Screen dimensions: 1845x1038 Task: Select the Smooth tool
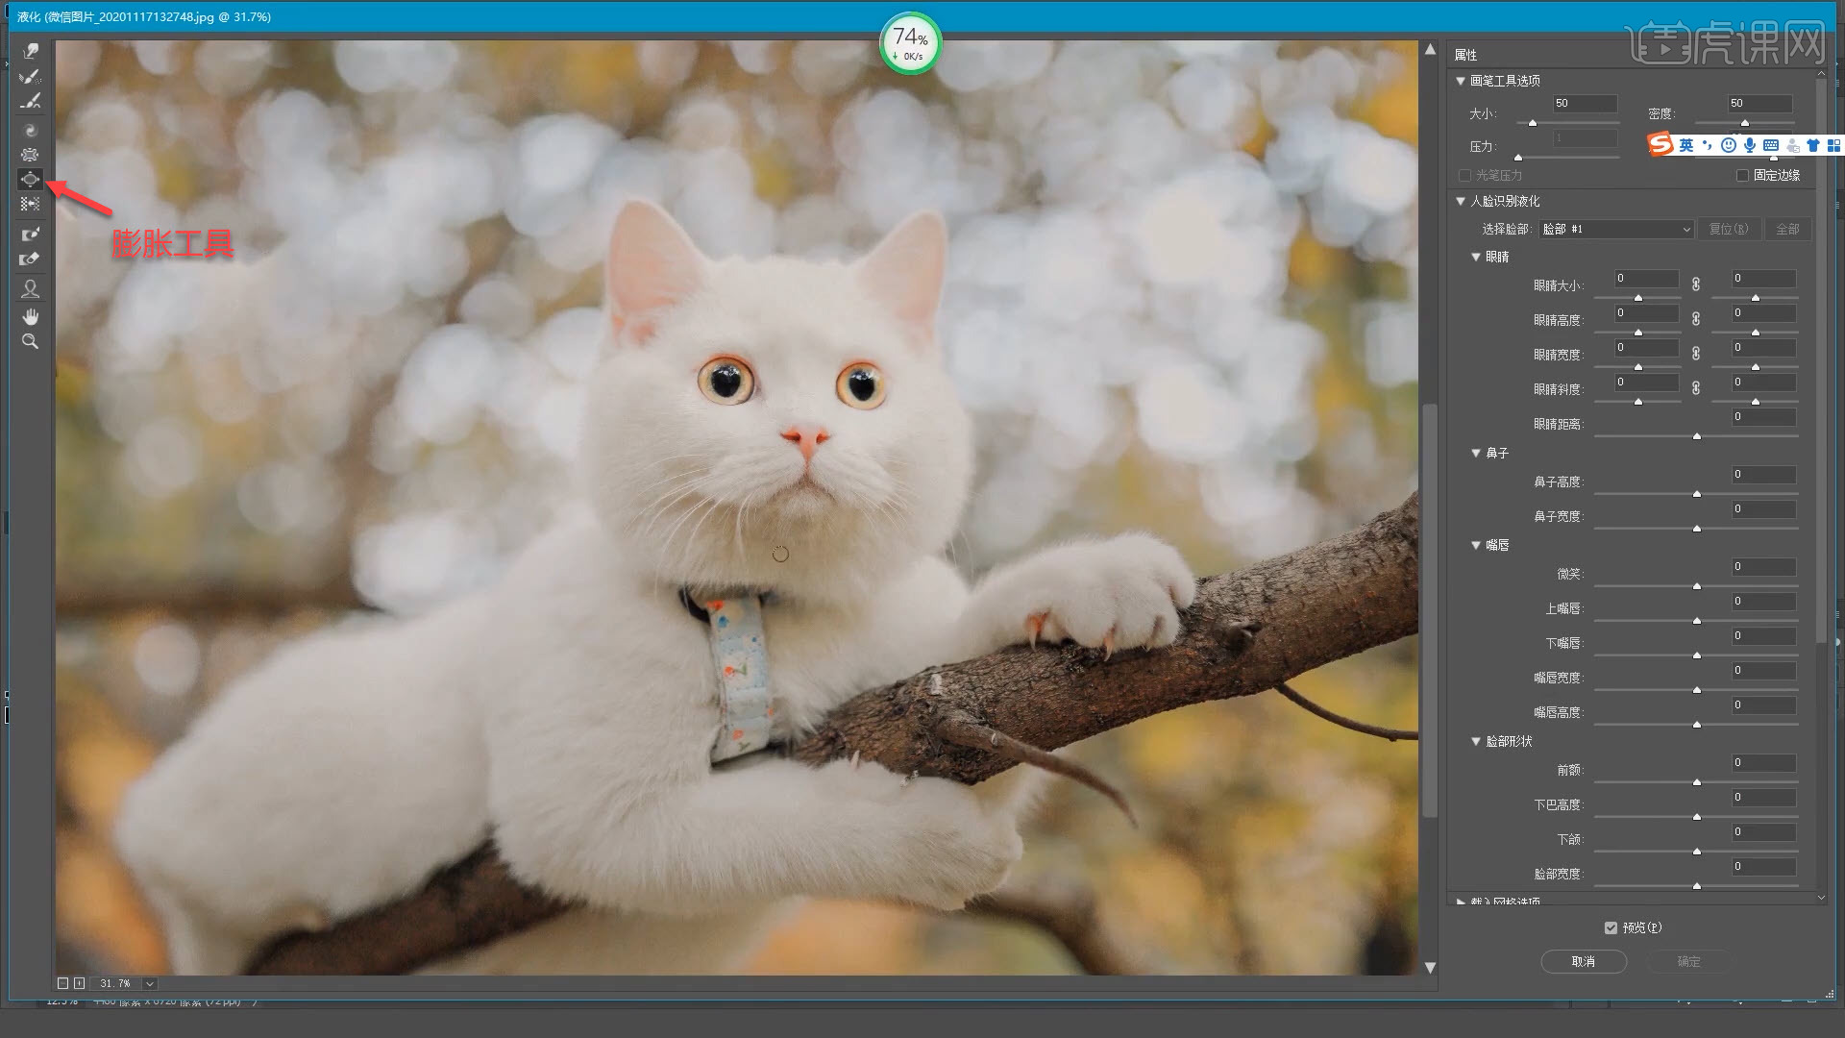click(31, 101)
